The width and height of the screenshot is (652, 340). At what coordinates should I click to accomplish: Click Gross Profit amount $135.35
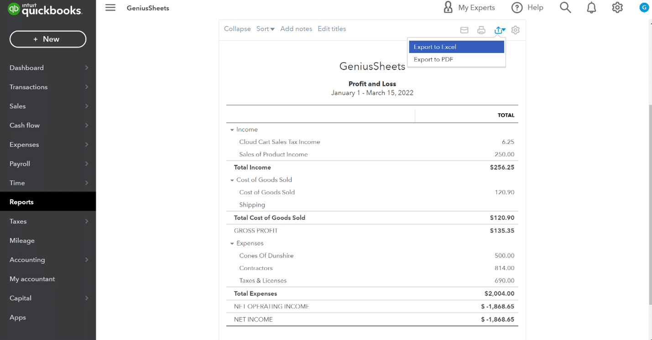502,230
